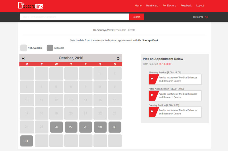228x151 pixels.
Task: Open the Home menu item
Action: click(x=138, y=6)
